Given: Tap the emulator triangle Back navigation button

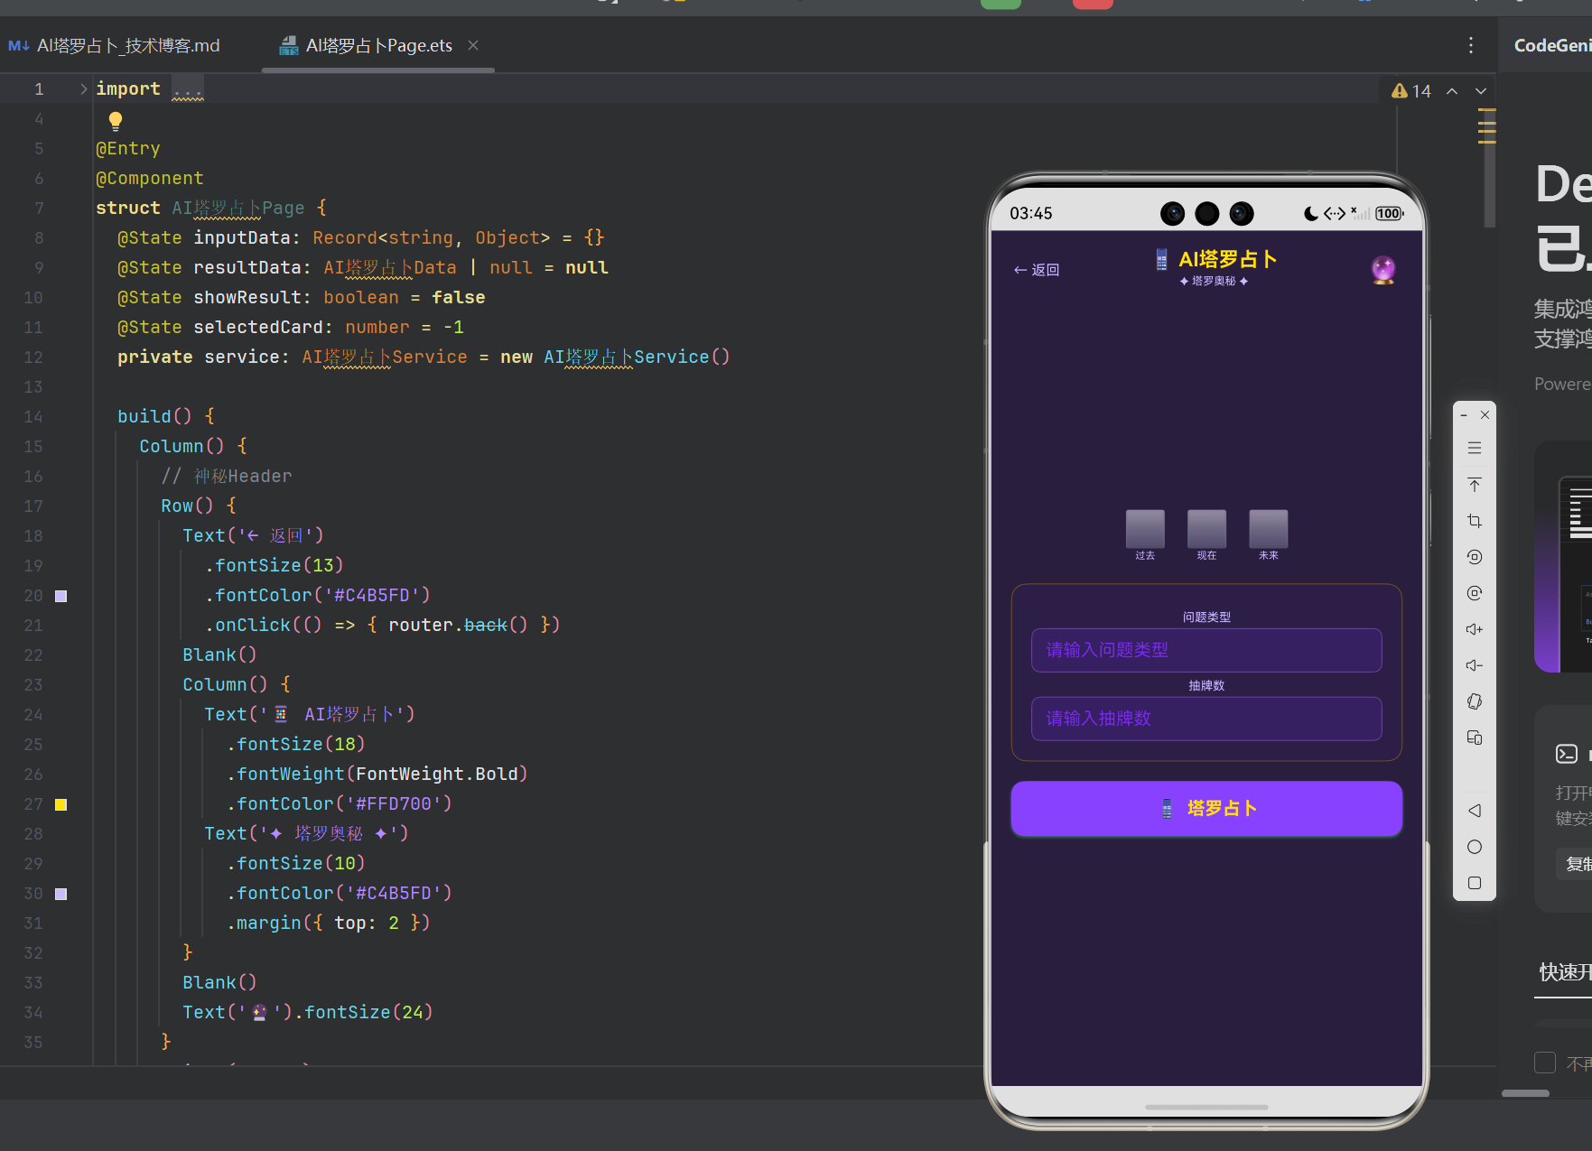Looking at the screenshot, I should pos(1475,811).
